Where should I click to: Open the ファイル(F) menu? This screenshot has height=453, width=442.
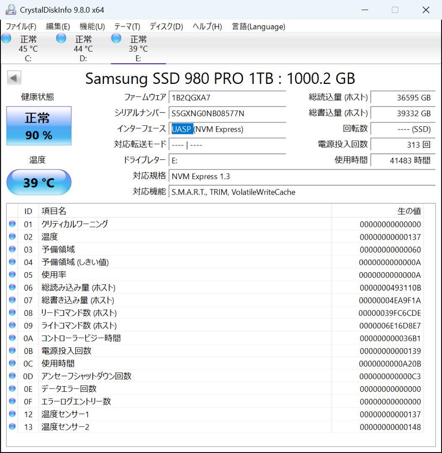21,26
